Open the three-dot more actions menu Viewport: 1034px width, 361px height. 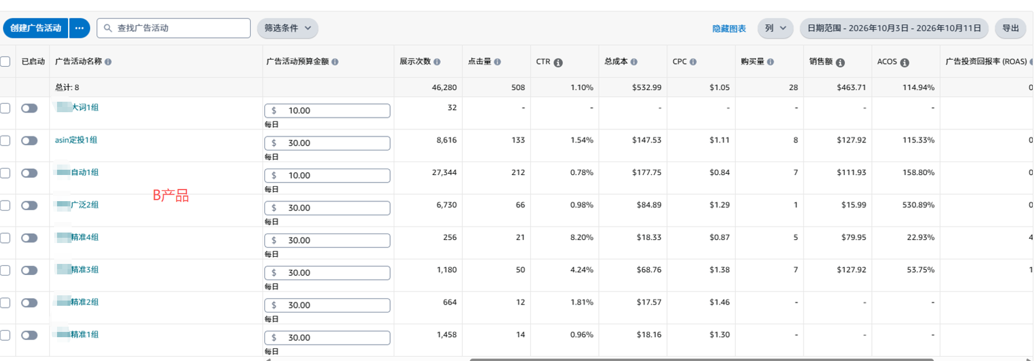(x=80, y=28)
